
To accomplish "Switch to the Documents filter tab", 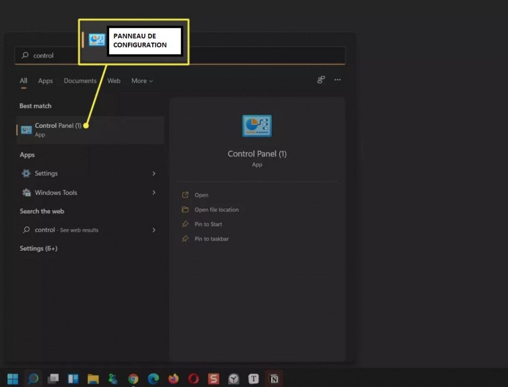I will [x=80, y=81].
